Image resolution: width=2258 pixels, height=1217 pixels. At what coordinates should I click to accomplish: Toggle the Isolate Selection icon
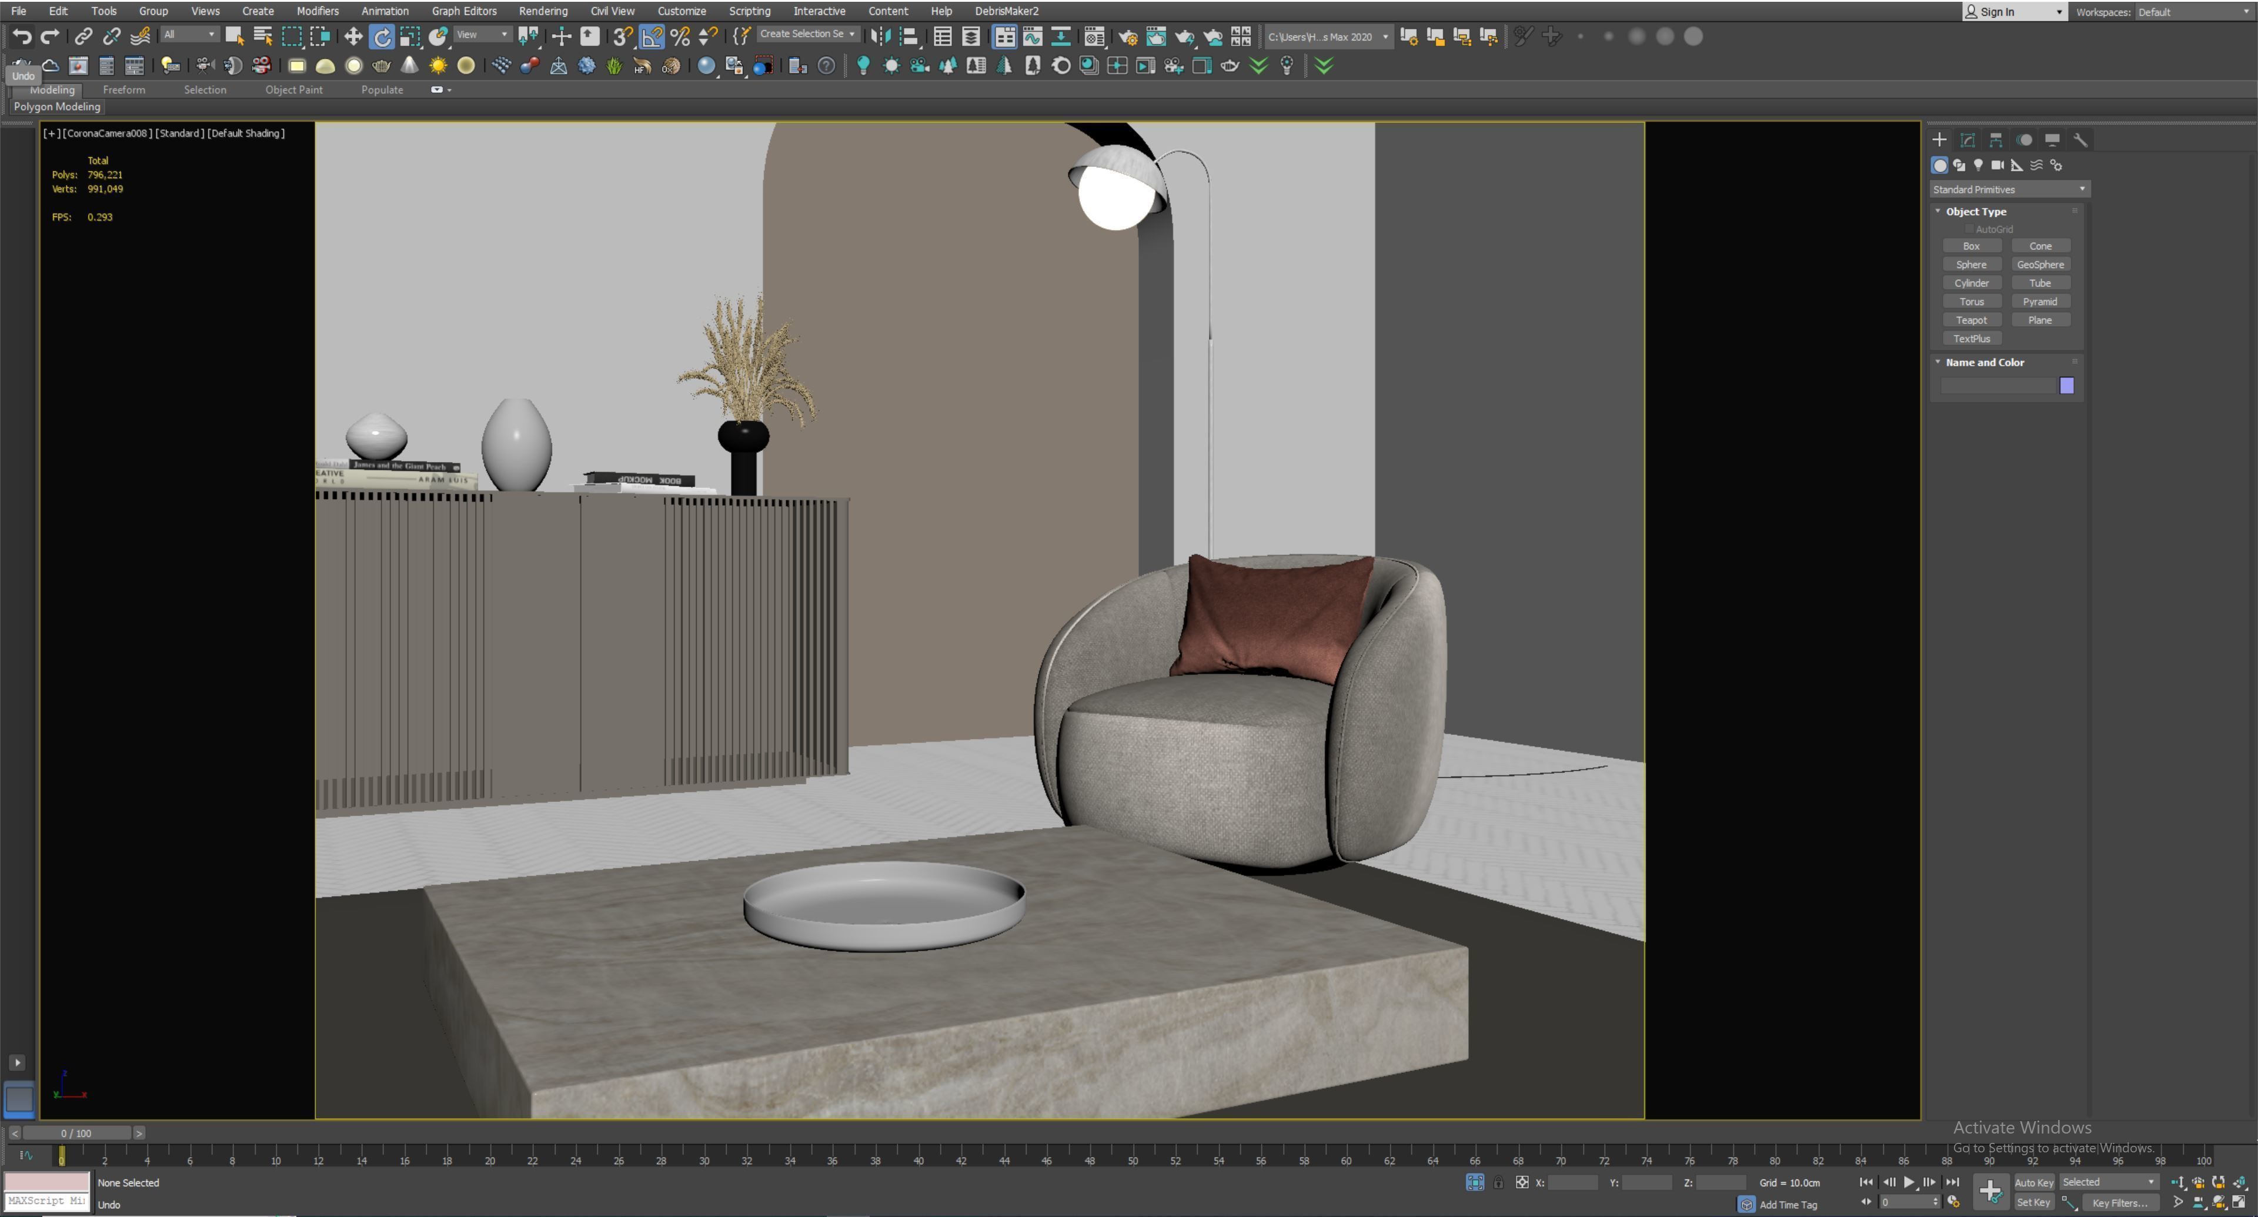point(1475,1183)
